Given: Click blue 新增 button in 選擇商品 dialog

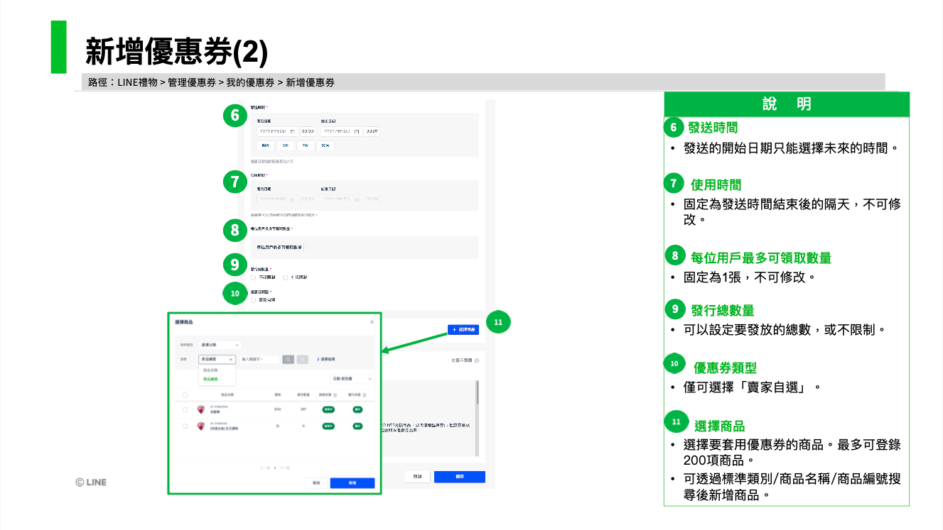Looking at the screenshot, I should pyautogui.click(x=352, y=482).
